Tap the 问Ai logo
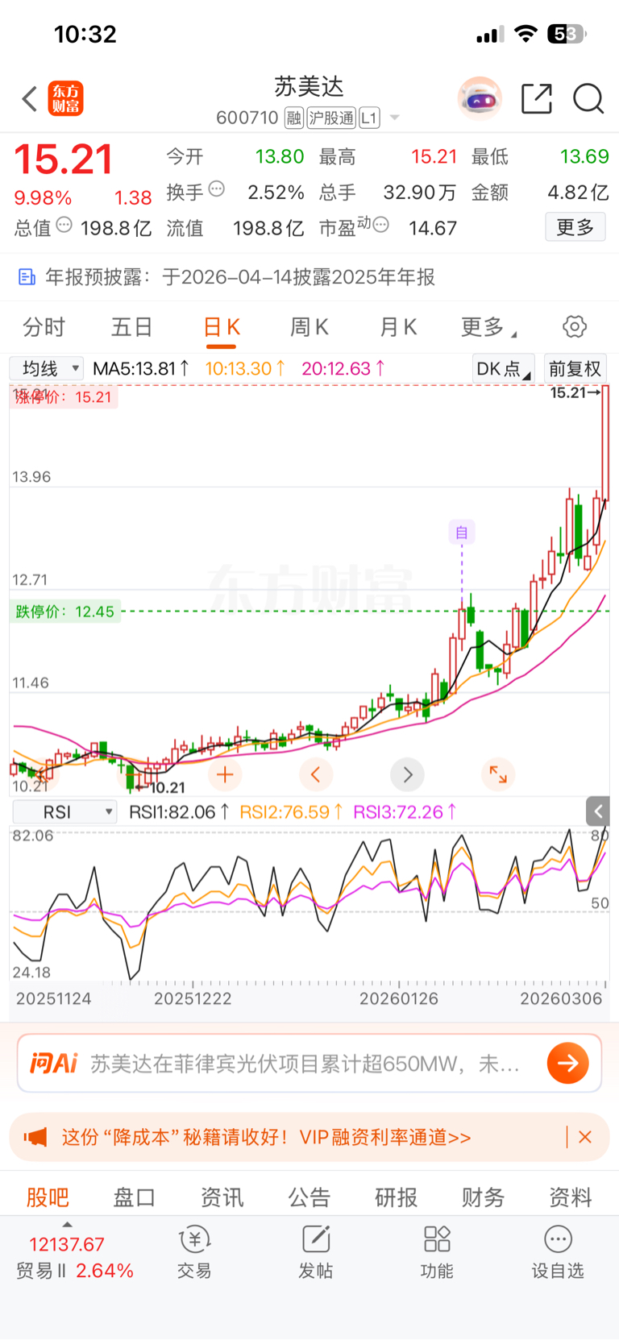 click(x=53, y=1064)
